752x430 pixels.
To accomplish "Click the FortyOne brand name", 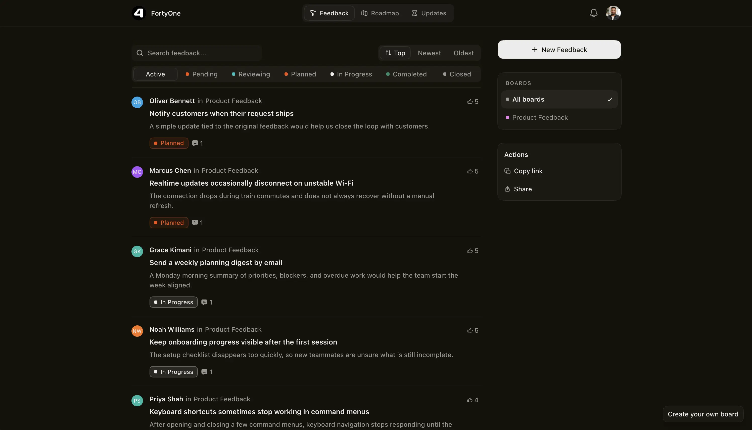I will pos(166,13).
